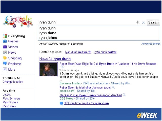162x121 pixels.
Task: Click the News newspaper icon
Action: click(x=5, y=52)
